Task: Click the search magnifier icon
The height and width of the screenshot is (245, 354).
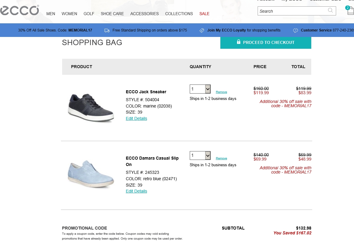Action: coord(330,11)
